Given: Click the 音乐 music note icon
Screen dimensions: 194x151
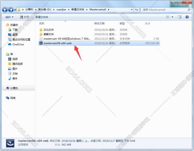Looking at the screenshot, I should click(x=10, y=78).
